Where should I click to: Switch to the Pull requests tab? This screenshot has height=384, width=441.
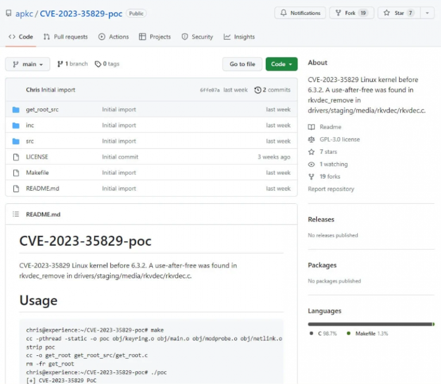(x=65, y=37)
